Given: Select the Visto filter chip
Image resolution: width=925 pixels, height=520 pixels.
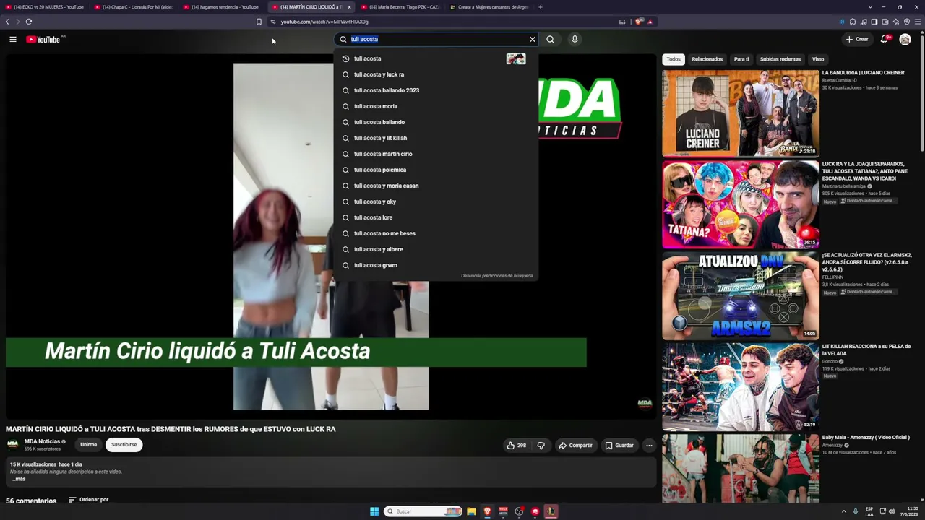Looking at the screenshot, I should pos(818,59).
